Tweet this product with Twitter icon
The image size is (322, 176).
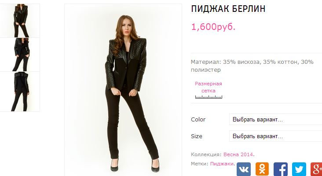pyautogui.click(x=299, y=169)
